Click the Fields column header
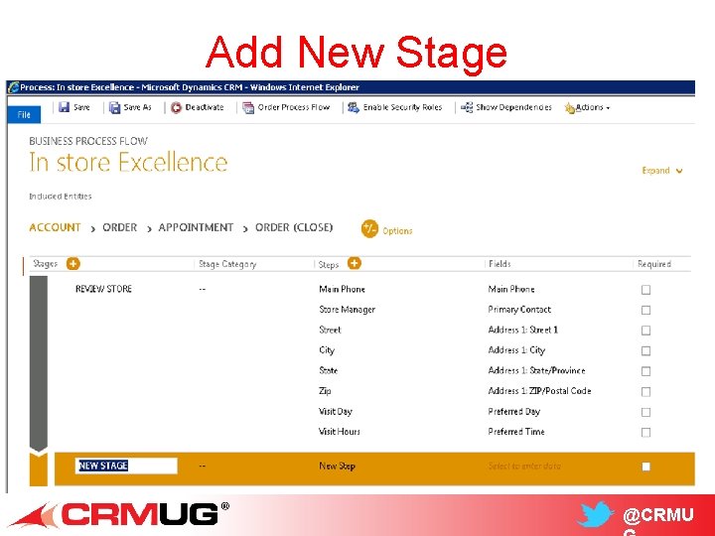715x536 pixels. pos(500,264)
